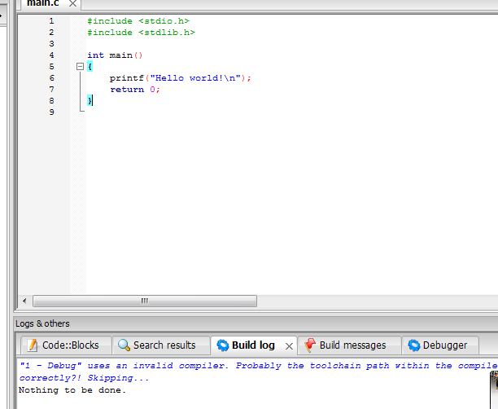This screenshot has height=409, width=498.
Task: Click the horizontal scrollbar left arrow
Action: [x=24, y=301]
